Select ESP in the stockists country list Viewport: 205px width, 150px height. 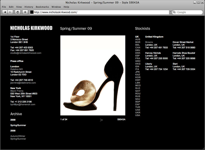pyautogui.click(x=138, y=56)
